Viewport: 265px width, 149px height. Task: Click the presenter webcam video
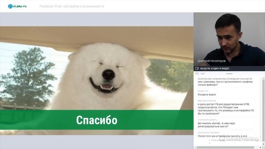click(x=229, y=39)
